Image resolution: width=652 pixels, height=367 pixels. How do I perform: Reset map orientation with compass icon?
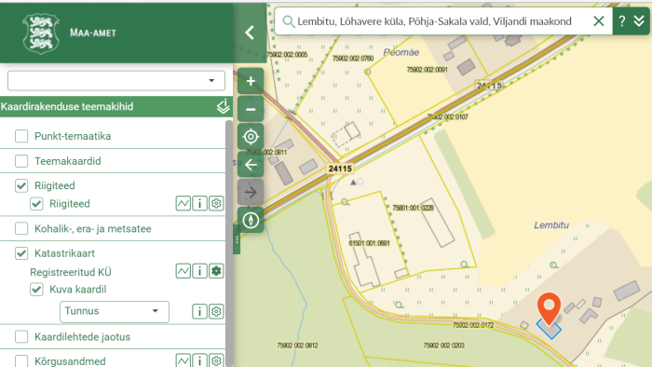click(x=251, y=220)
